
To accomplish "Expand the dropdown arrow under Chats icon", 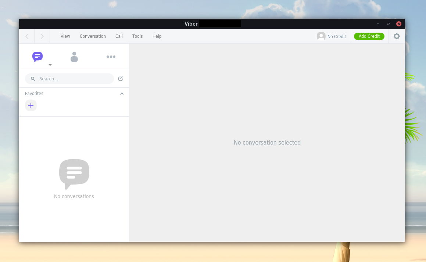I will pyautogui.click(x=50, y=65).
